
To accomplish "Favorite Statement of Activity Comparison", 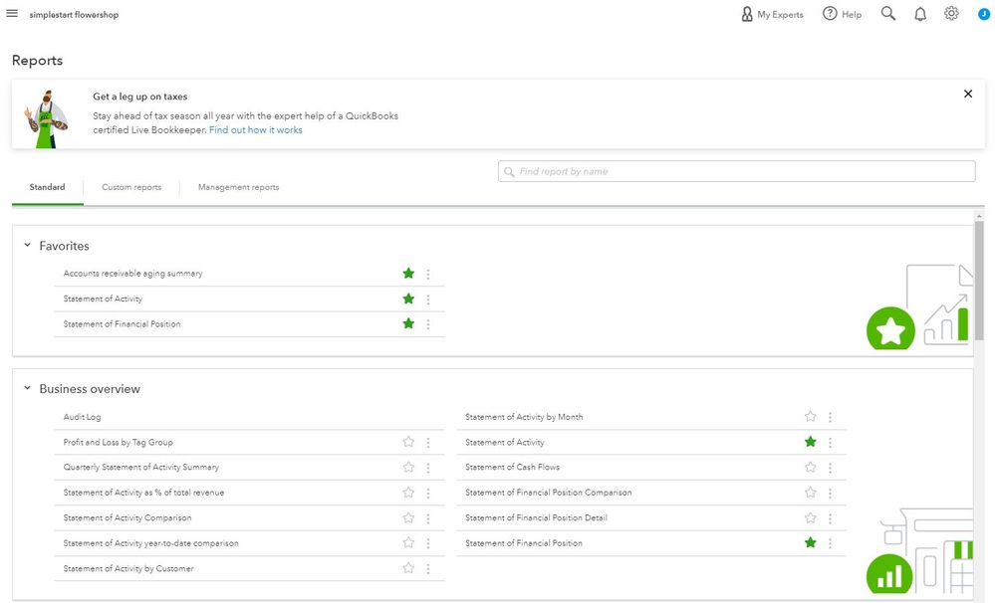I will [408, 518].
